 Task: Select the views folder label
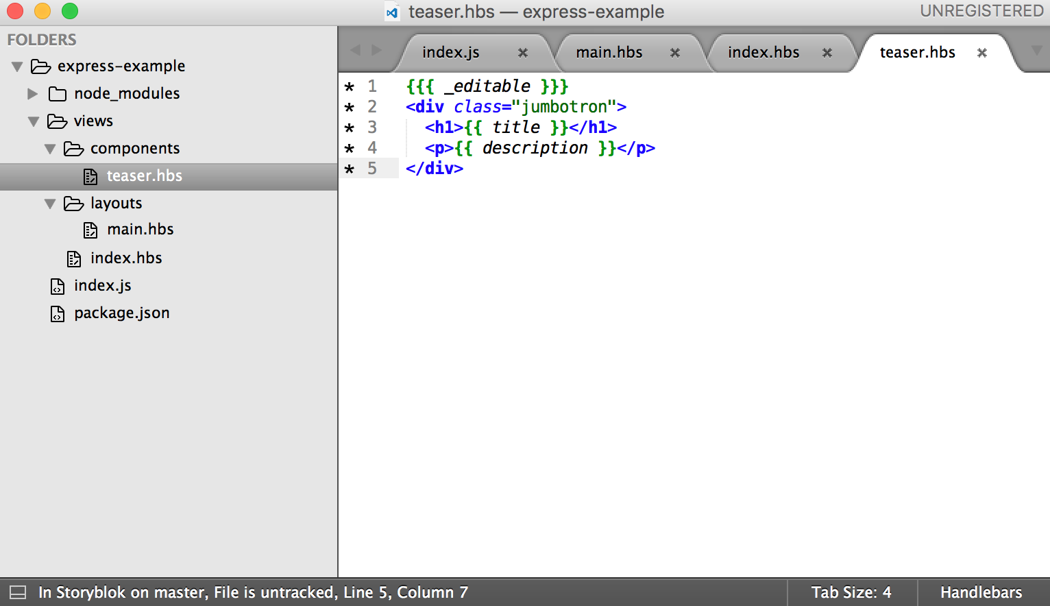(x=93, y=121)
